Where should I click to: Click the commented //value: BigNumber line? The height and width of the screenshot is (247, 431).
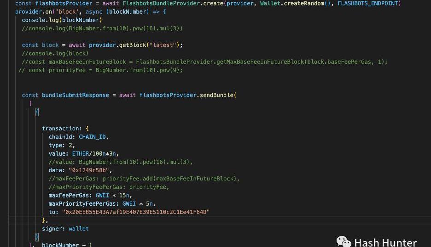(120, 162)
